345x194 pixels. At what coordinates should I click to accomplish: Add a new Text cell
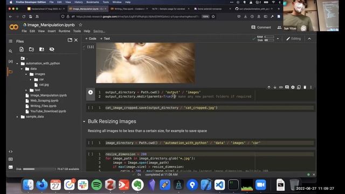[x=105, y=38]
